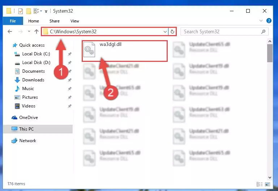Click the scroll up arrow of file list
This screenshot has height=191, width=278.
[270, 41]
